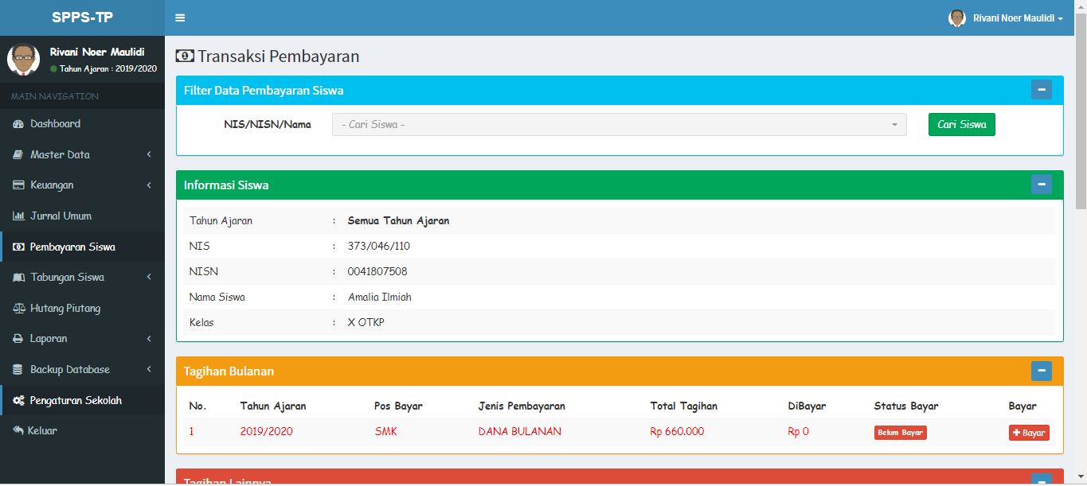This screenshot has height=486, width=1087.
Task: Select the Jurnal Umum chart icon
Action: (19, 216)
